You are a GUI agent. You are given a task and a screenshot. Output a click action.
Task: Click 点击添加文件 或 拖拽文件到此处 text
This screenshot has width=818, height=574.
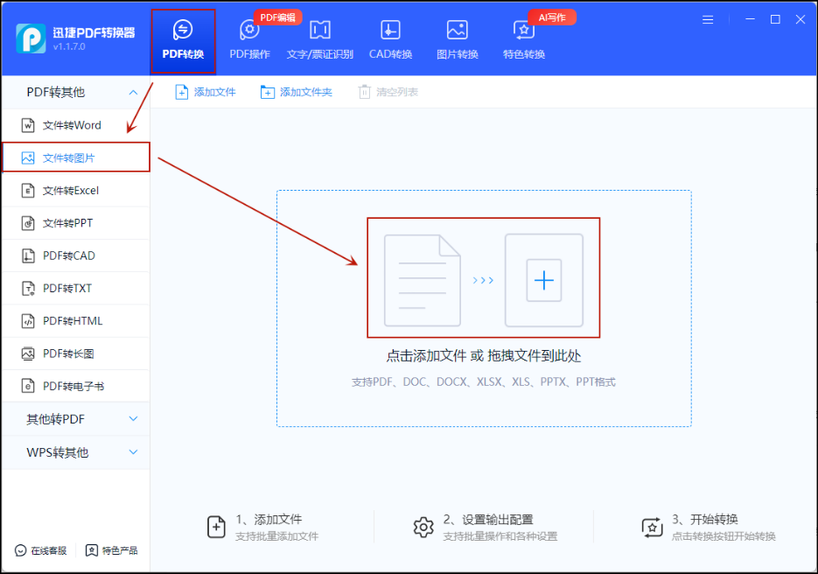click(x=483, y=356)
